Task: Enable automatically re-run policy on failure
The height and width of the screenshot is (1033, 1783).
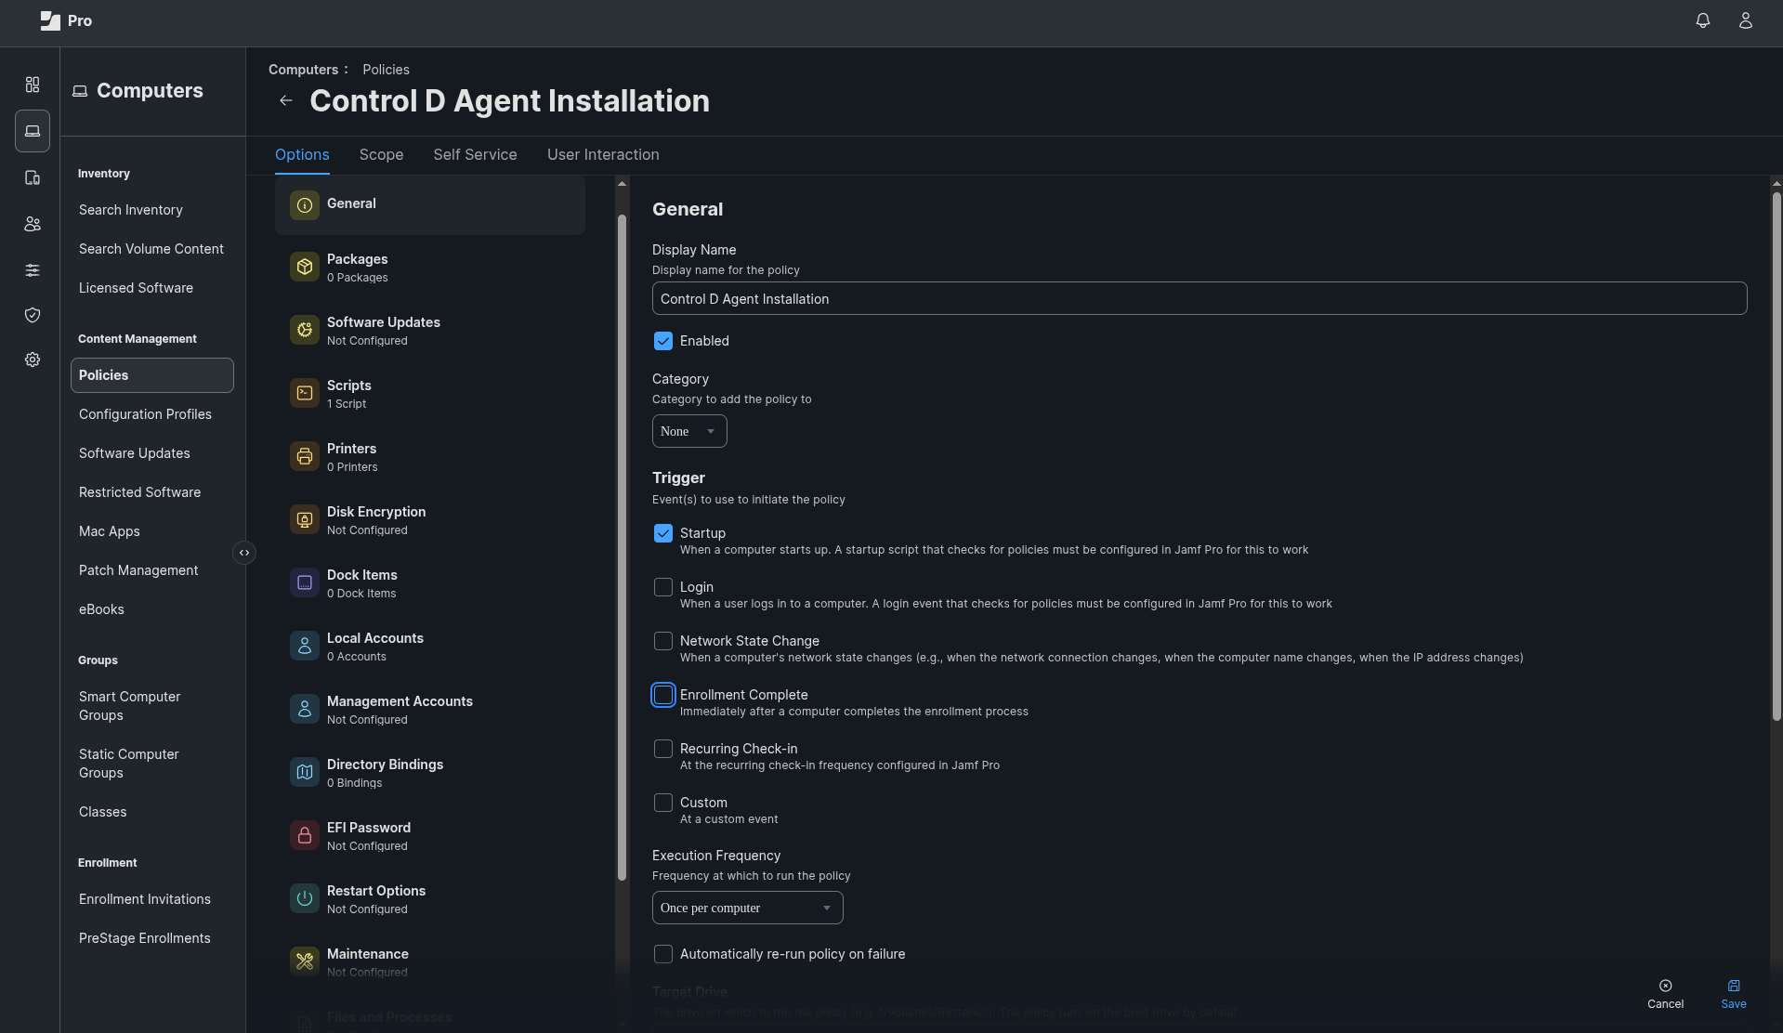Action: [663, 954]
